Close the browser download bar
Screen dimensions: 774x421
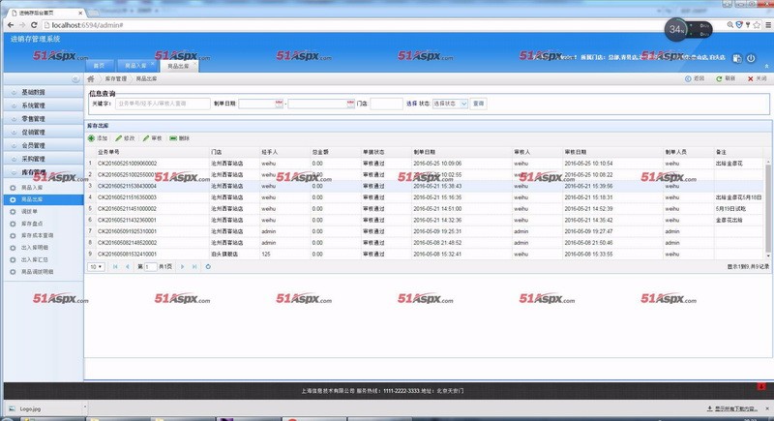767,409
